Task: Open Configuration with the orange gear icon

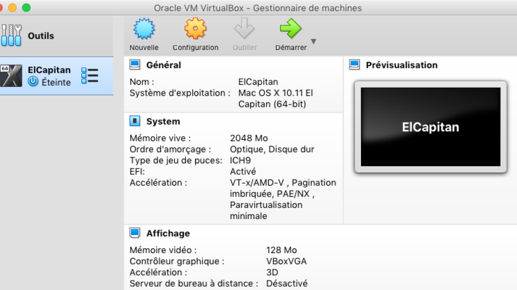Action: click(195, 29)
